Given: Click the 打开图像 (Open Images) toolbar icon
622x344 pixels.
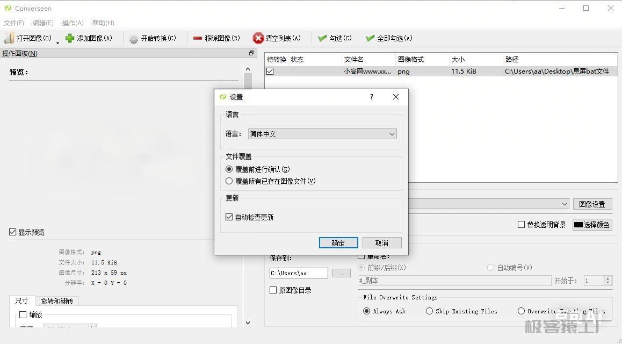Looking at the screenshot, I should (x=9, y=38).
